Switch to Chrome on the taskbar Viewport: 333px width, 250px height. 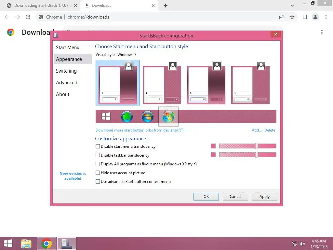pos(47,243)
